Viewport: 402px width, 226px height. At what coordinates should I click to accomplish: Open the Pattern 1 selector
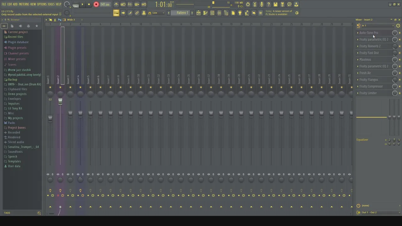pyautogui.click(x=182, y=13)
